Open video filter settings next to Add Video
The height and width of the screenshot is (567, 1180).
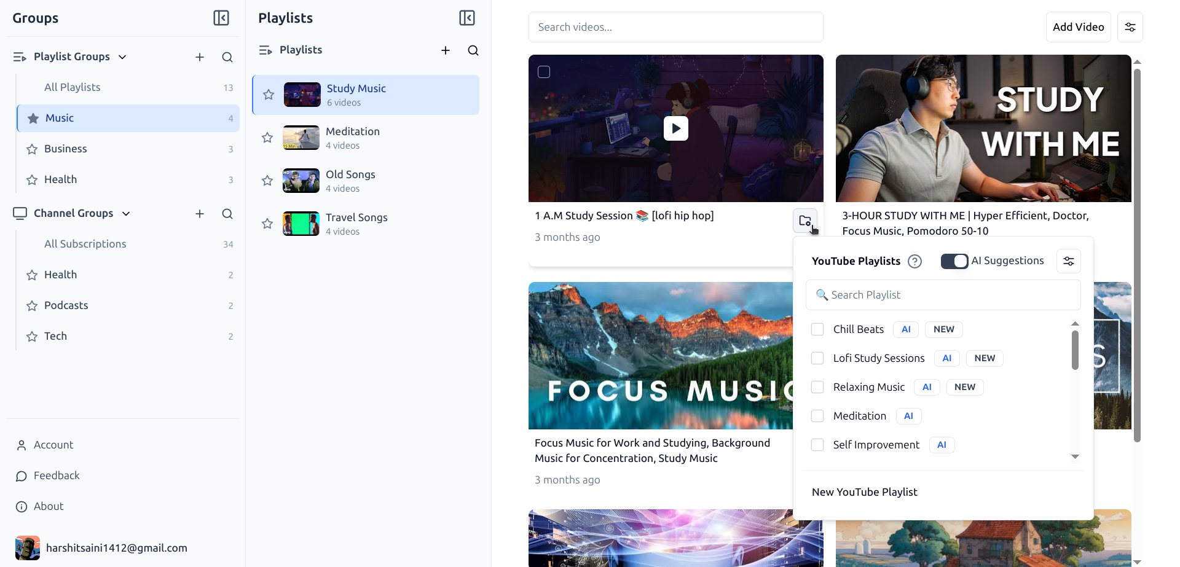pos(1130,27)
